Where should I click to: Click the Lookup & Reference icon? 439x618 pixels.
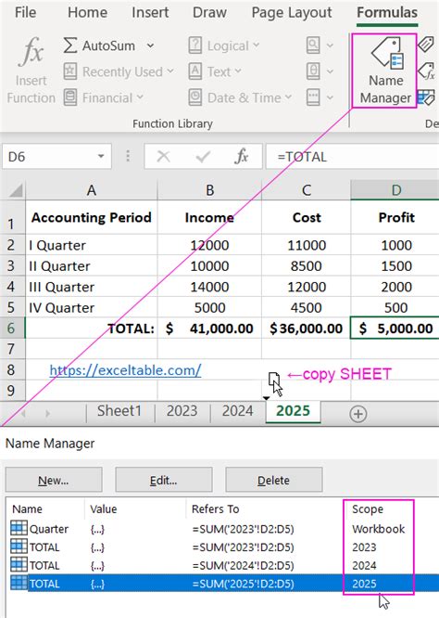click(x=314, y=45)
